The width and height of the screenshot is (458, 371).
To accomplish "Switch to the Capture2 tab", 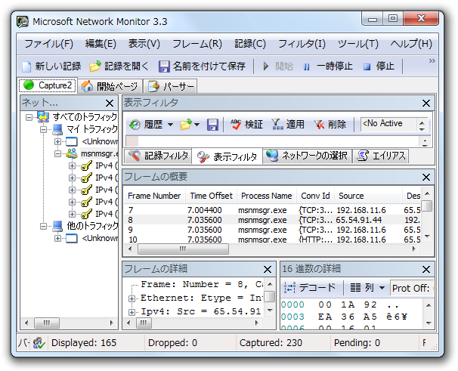I will (48, 85).
